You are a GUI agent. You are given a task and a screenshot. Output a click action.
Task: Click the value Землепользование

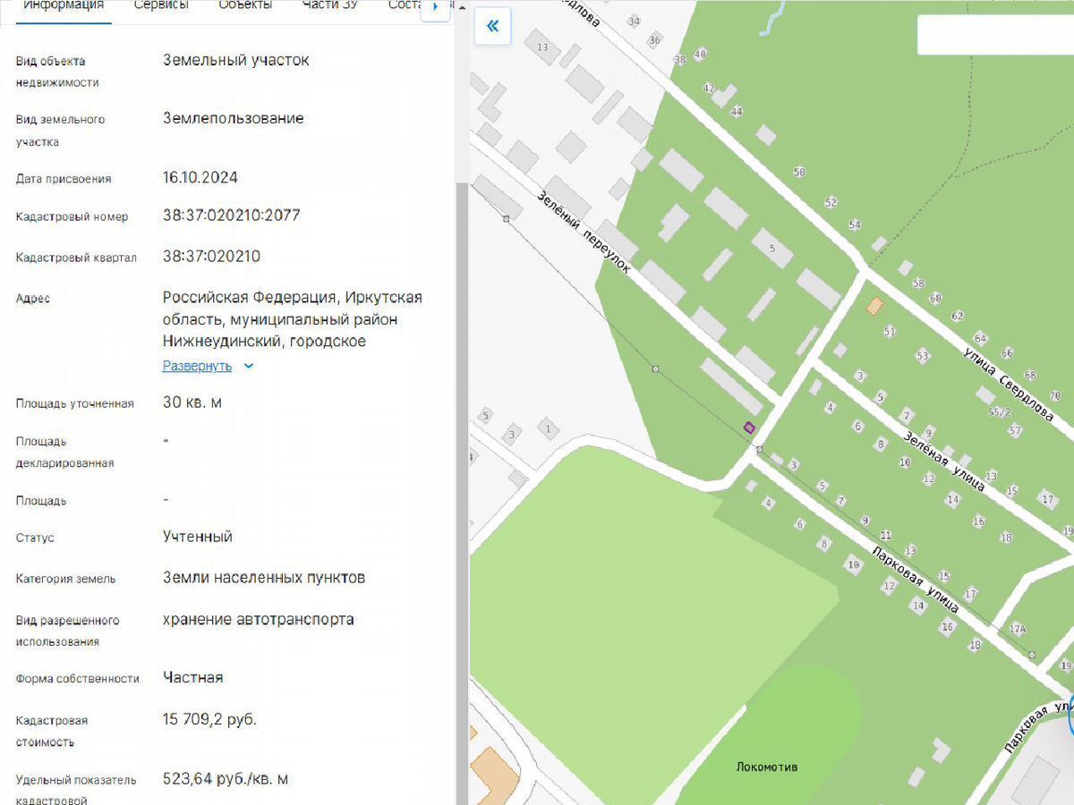pos(234,118)
